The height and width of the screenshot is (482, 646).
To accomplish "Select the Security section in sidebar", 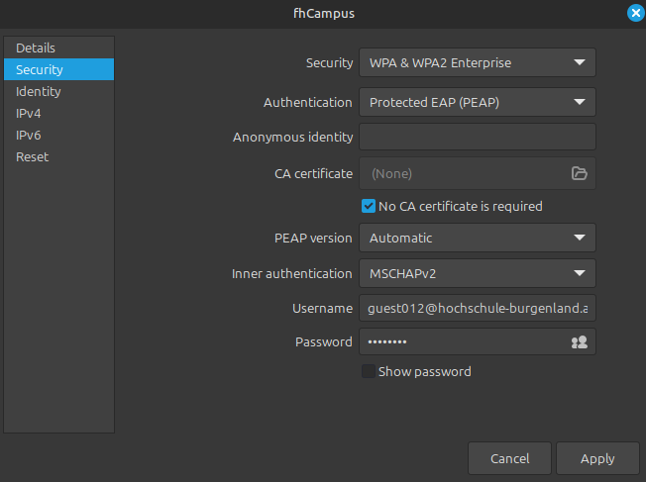I will coord(58,69).
